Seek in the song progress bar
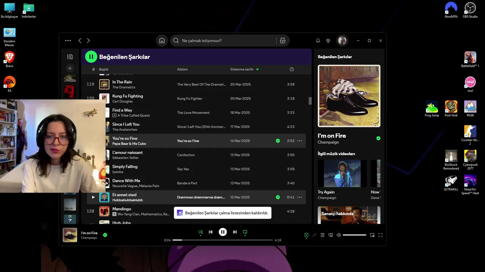This screenshot has width=485, height=272. point(223,240)
